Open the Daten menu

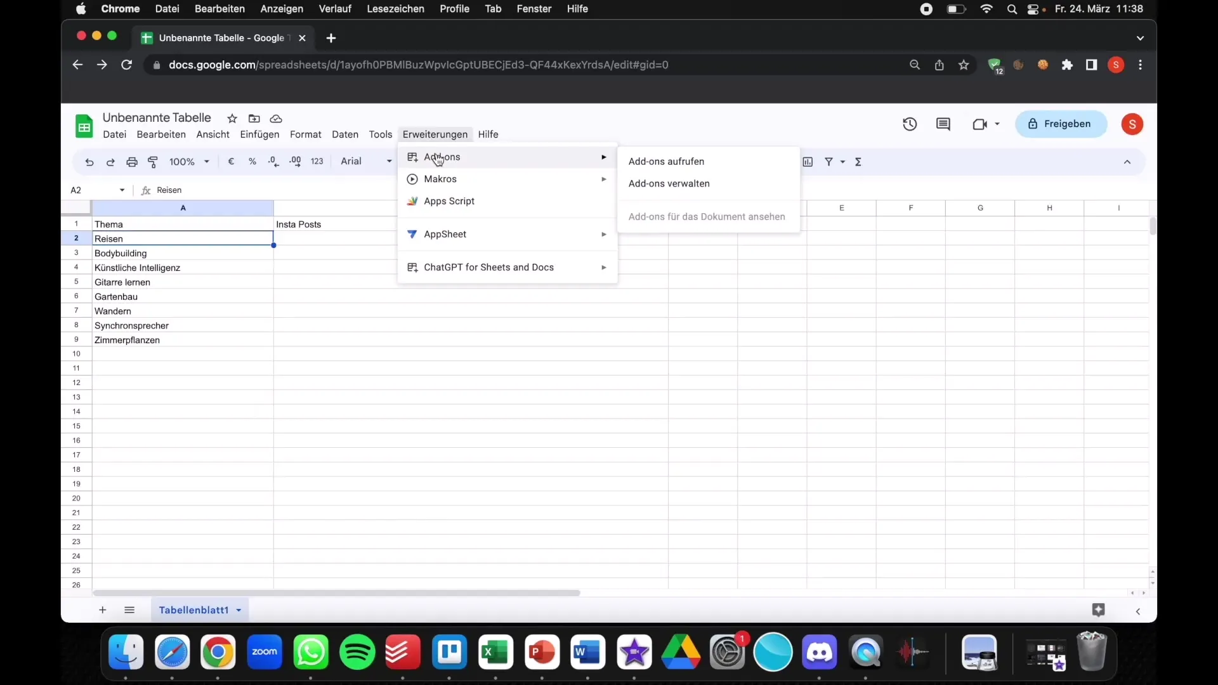pos(345,134)
